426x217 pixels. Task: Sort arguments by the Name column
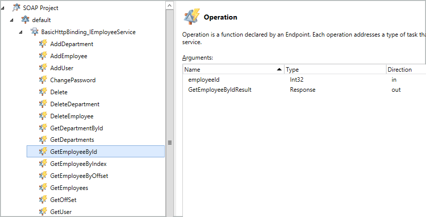click(231, 70)
